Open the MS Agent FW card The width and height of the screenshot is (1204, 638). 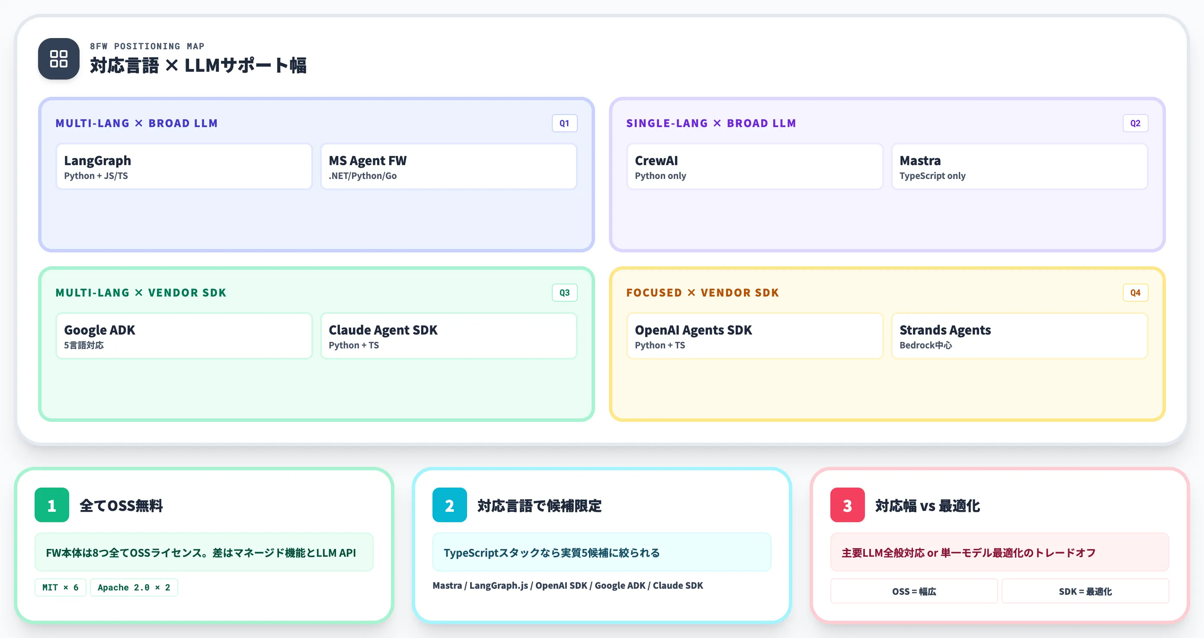tap(449, 167)
